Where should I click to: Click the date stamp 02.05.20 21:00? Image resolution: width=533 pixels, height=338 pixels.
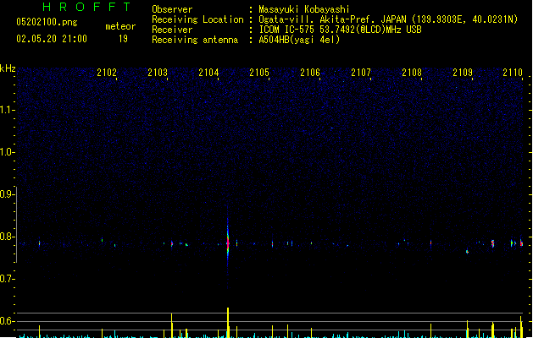point(52,39)
